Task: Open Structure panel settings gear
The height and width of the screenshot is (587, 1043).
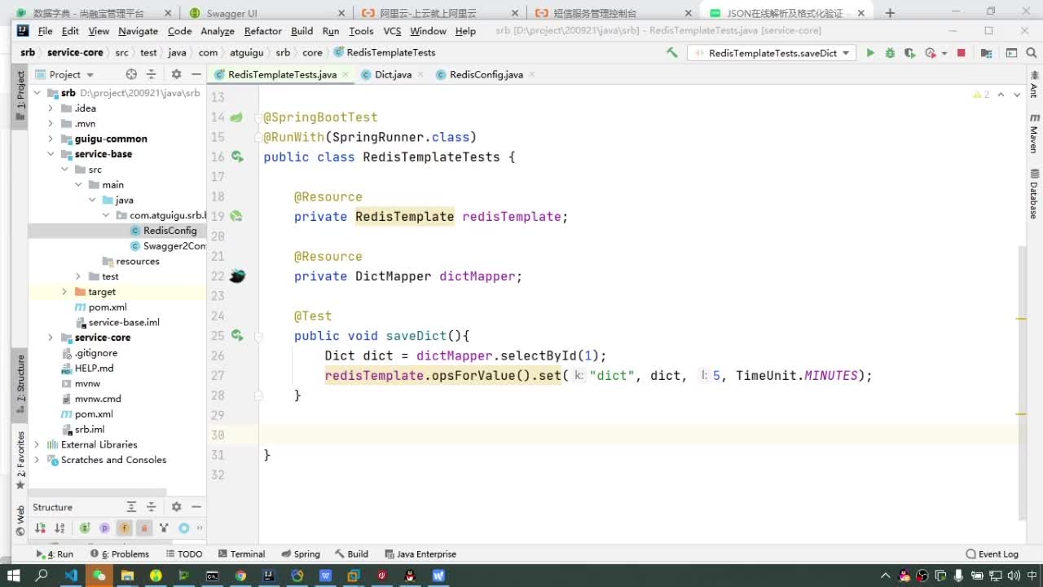Action: tap(176, 507)
